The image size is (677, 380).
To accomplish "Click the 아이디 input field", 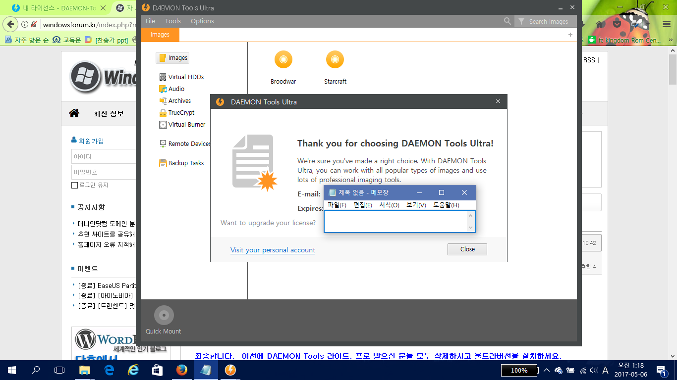I will pos(104,156).
